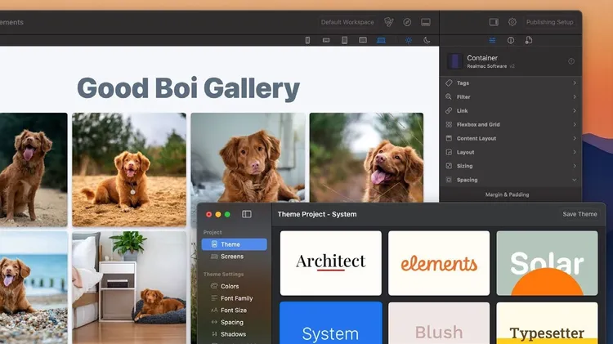Open the info inspector tab
This screenshot has width=613, height=344.
point(511,40)
